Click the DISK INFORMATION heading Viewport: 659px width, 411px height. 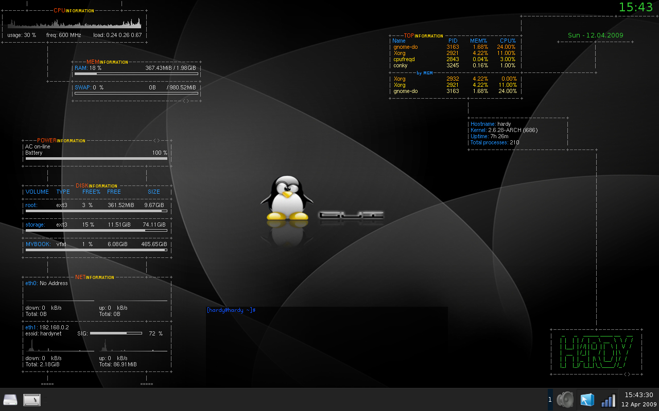point(96,185)
